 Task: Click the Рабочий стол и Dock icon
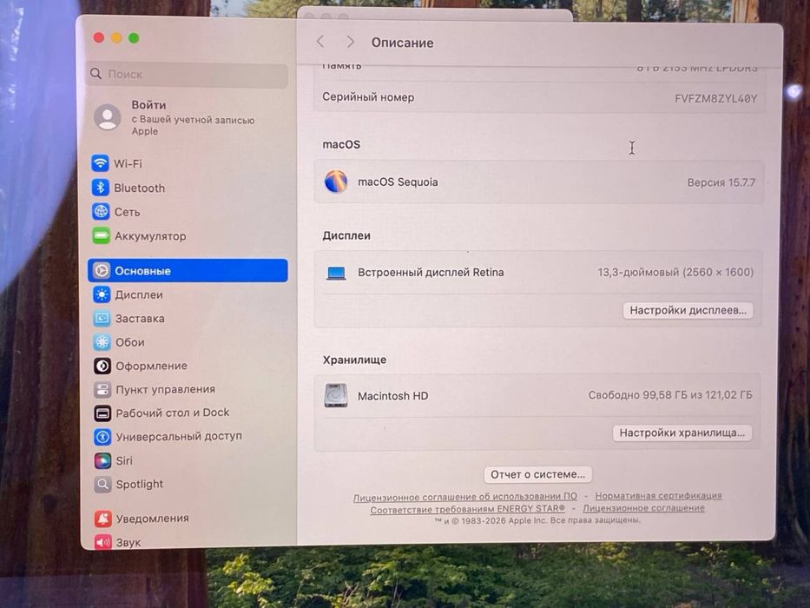click(102, 413)
